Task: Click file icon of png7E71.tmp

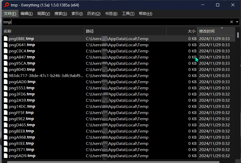Action: coord(6,149)
